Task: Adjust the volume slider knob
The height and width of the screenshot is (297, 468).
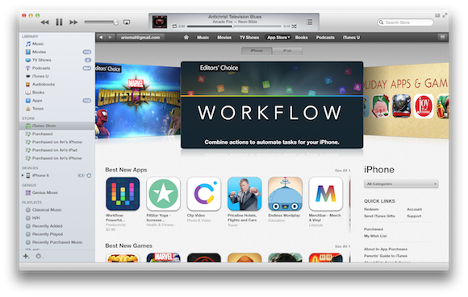Action: [115, 22]
